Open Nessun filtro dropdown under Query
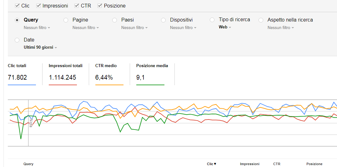This screenshot has height=167, width=337. coord(37,28)
